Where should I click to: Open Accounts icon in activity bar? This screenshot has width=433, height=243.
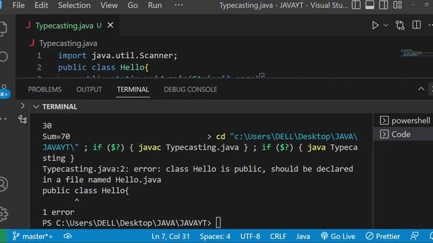[x=3, y=184]
